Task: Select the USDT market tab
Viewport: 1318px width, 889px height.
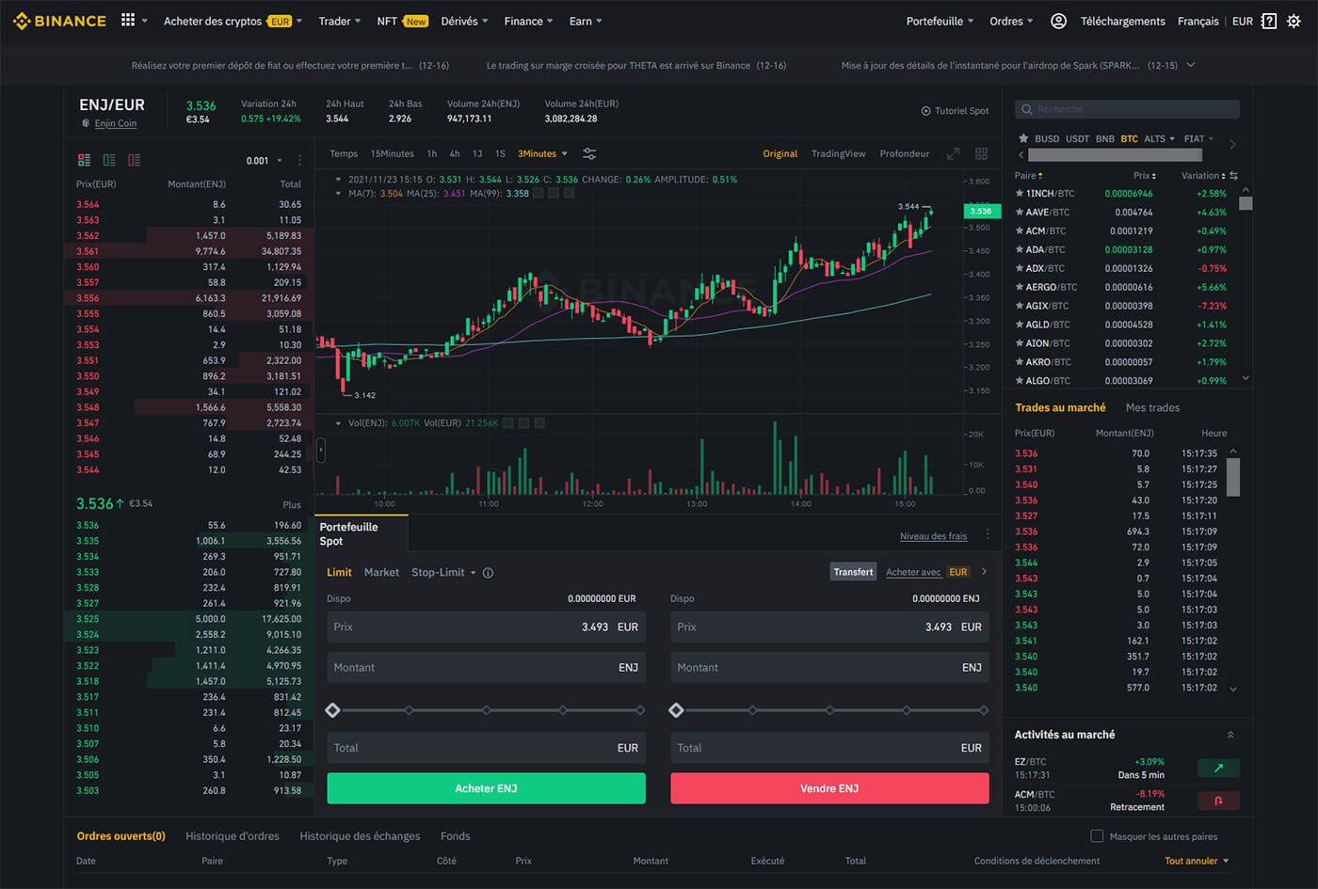Action: point(1077,138)
